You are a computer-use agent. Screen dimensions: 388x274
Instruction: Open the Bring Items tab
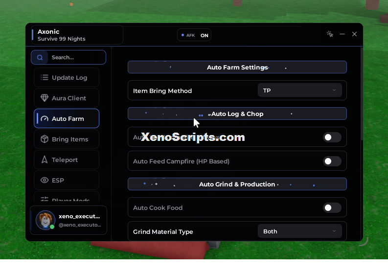tap(67, 139)
